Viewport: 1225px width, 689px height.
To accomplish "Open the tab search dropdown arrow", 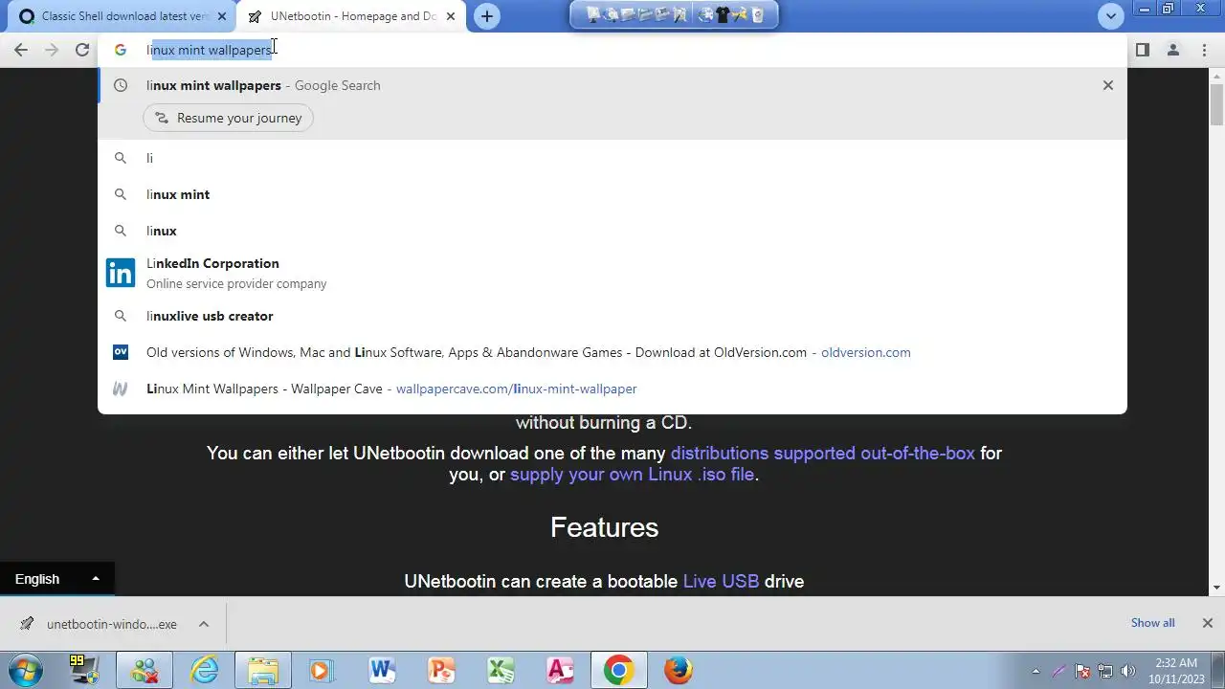I will (x=1111, y=15).
